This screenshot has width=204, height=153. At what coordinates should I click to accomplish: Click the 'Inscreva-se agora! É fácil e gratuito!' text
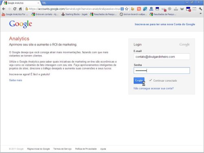[30, 74]
